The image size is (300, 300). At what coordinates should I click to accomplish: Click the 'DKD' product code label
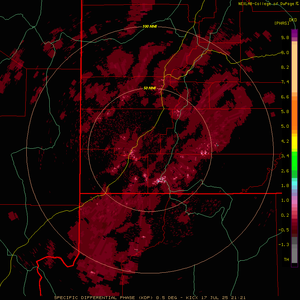coord(293,20)
